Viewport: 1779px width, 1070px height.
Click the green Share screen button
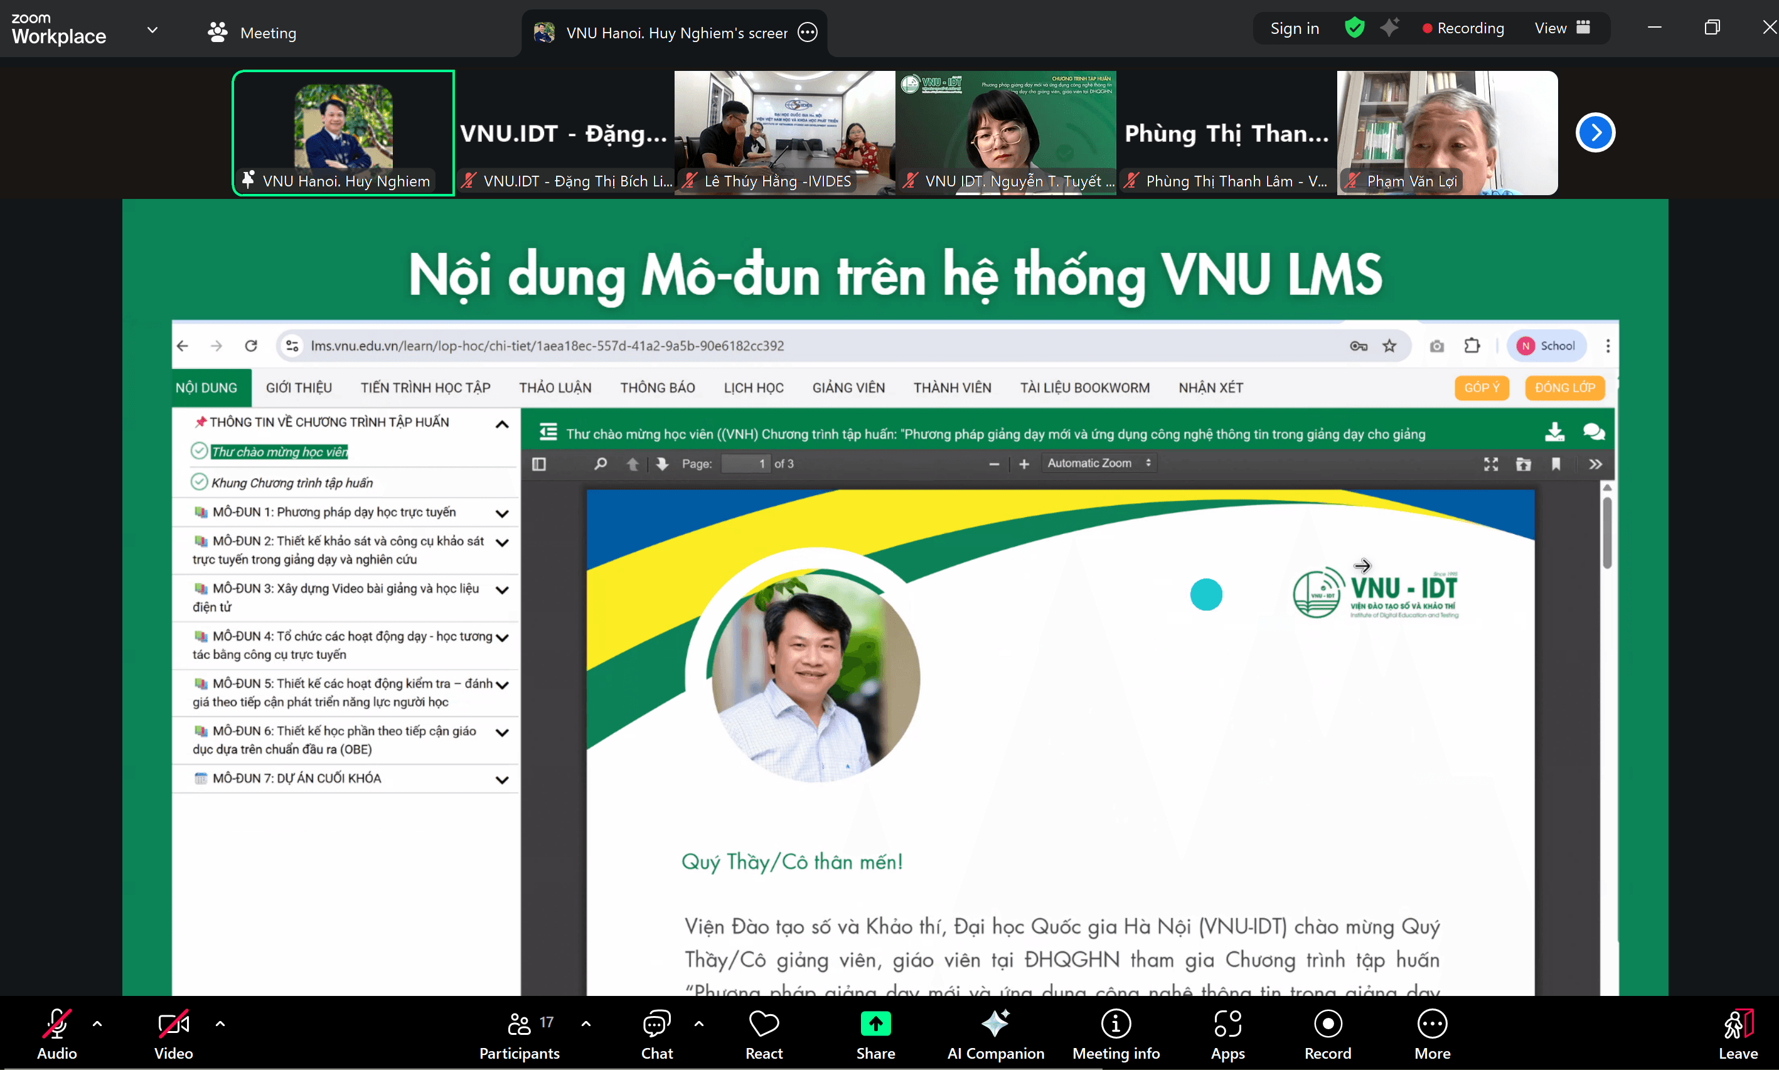pos(876,1035)
